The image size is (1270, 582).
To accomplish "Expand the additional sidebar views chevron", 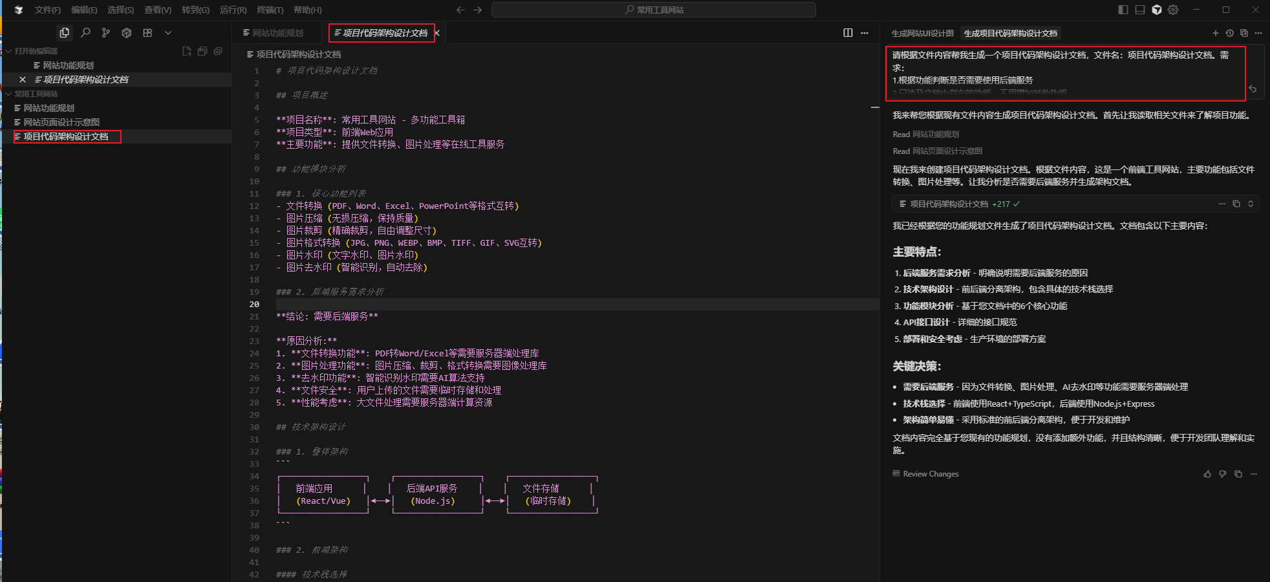I will (x=168, y=32).
